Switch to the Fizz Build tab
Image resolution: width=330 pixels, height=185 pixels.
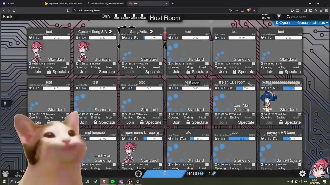tap(106, 3)
